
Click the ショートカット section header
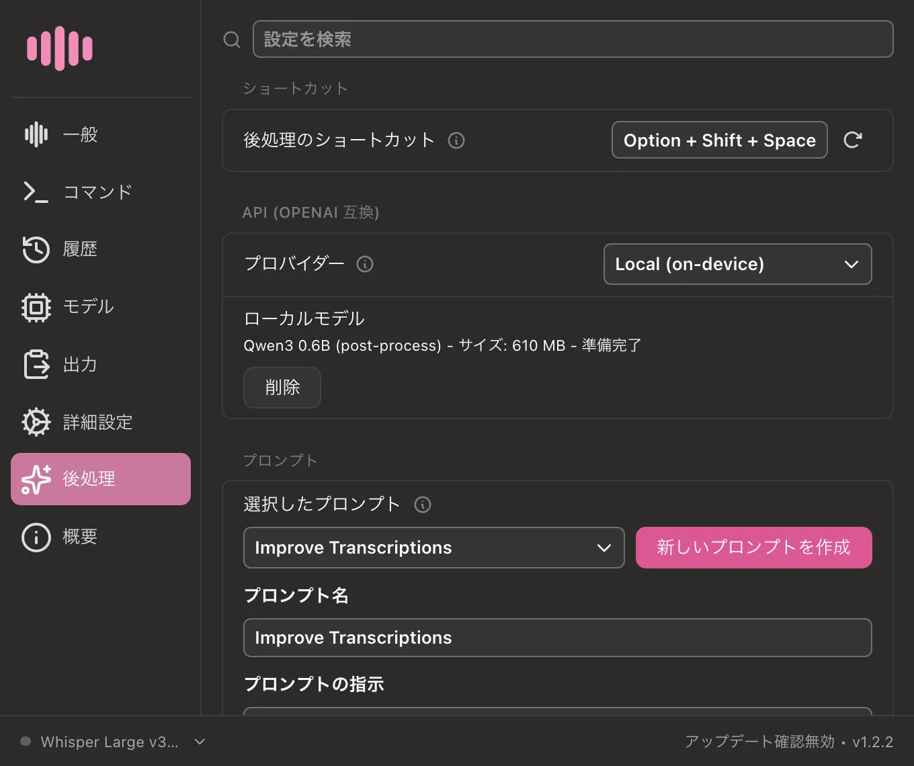295,89
